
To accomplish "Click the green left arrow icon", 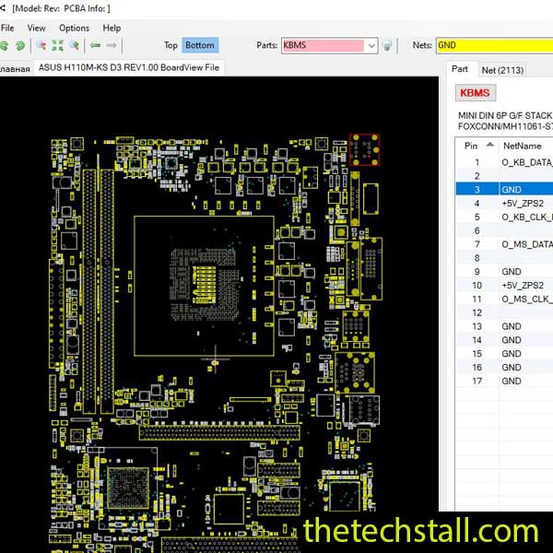I will [x=96, y=45].
